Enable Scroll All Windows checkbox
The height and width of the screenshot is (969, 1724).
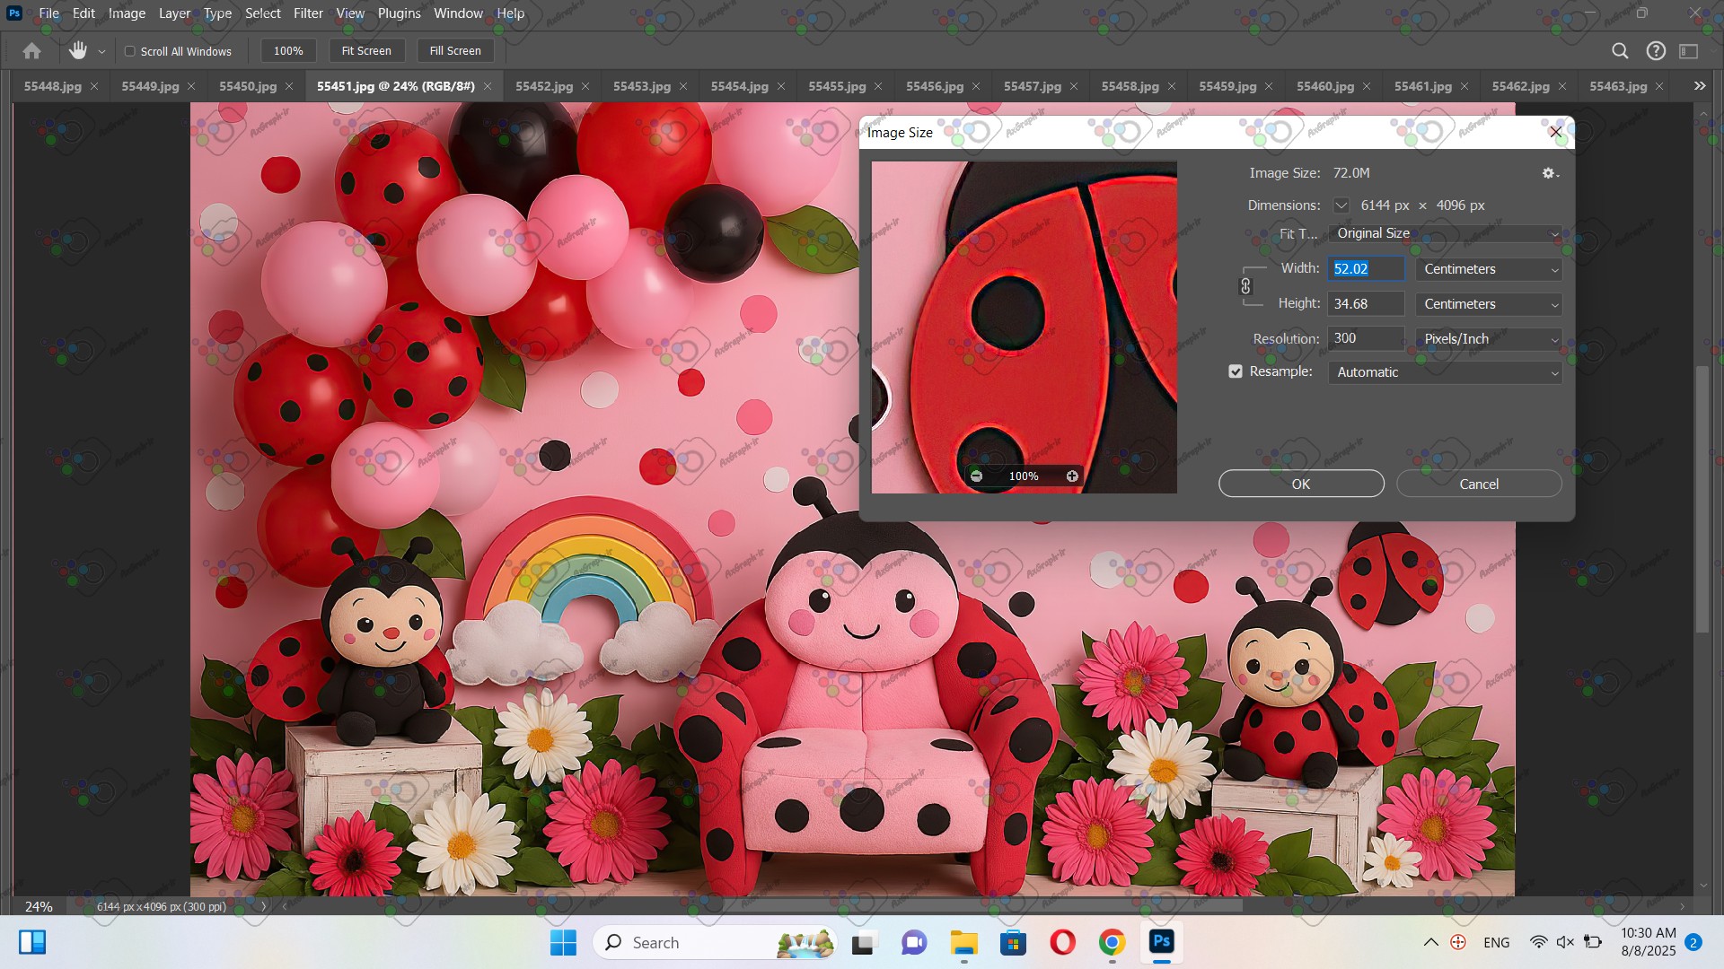[x=130, y=51]
